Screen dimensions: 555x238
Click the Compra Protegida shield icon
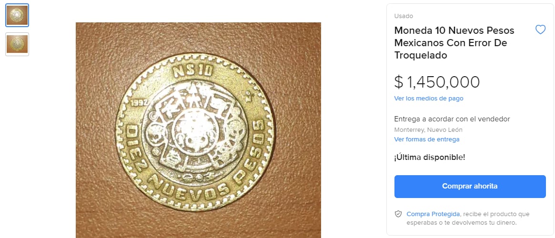(398, 214)
